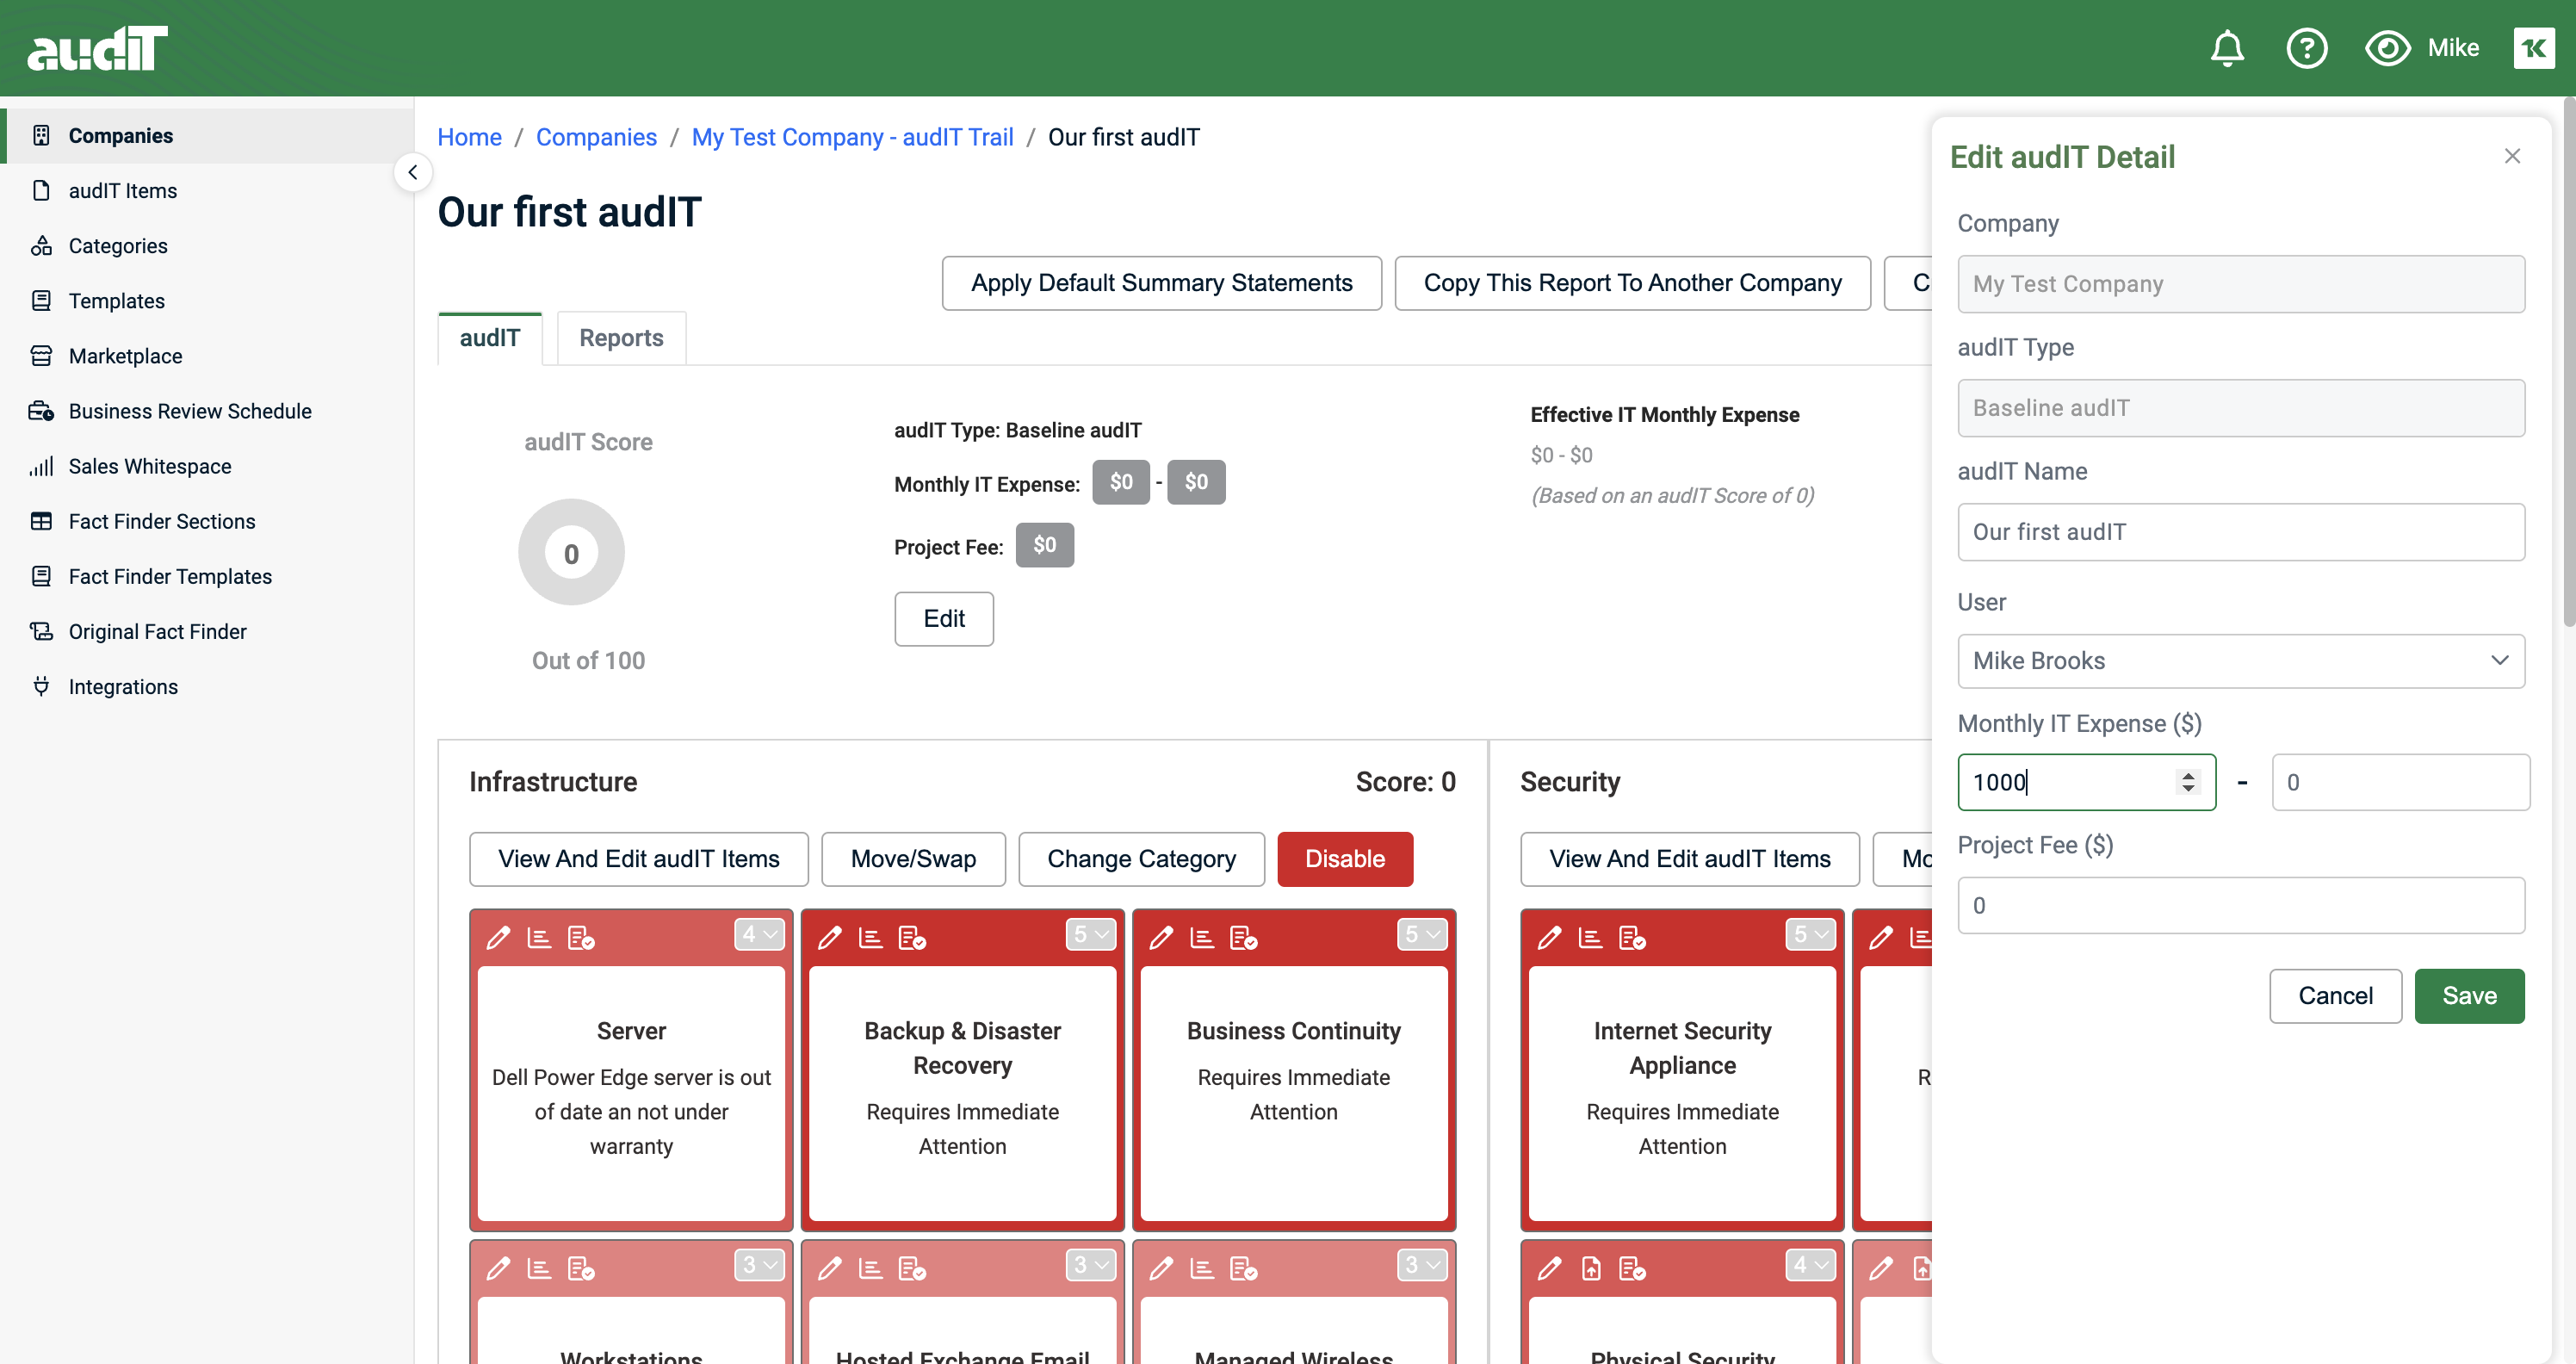Switch to the Reports tab
This screenshot has height=1364, width=2576.
[621, 338]
